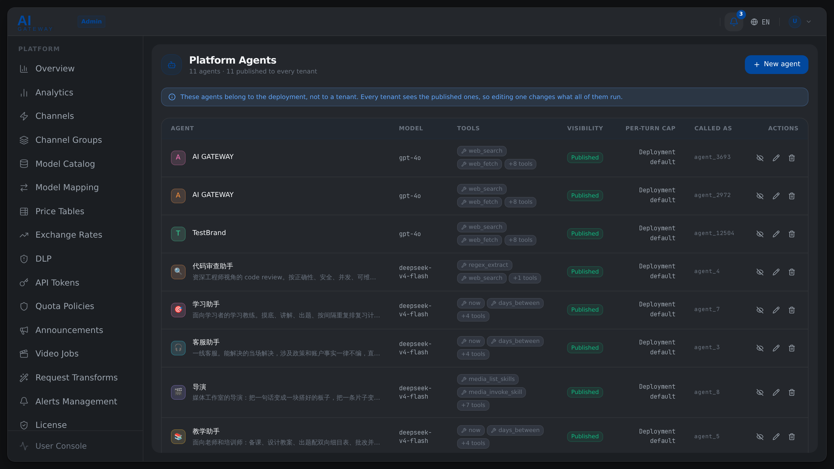Open Price Tables
Image resolution: width=834 pixels, height=469 pixels.
pyautogui.click(x=75, y=211)
